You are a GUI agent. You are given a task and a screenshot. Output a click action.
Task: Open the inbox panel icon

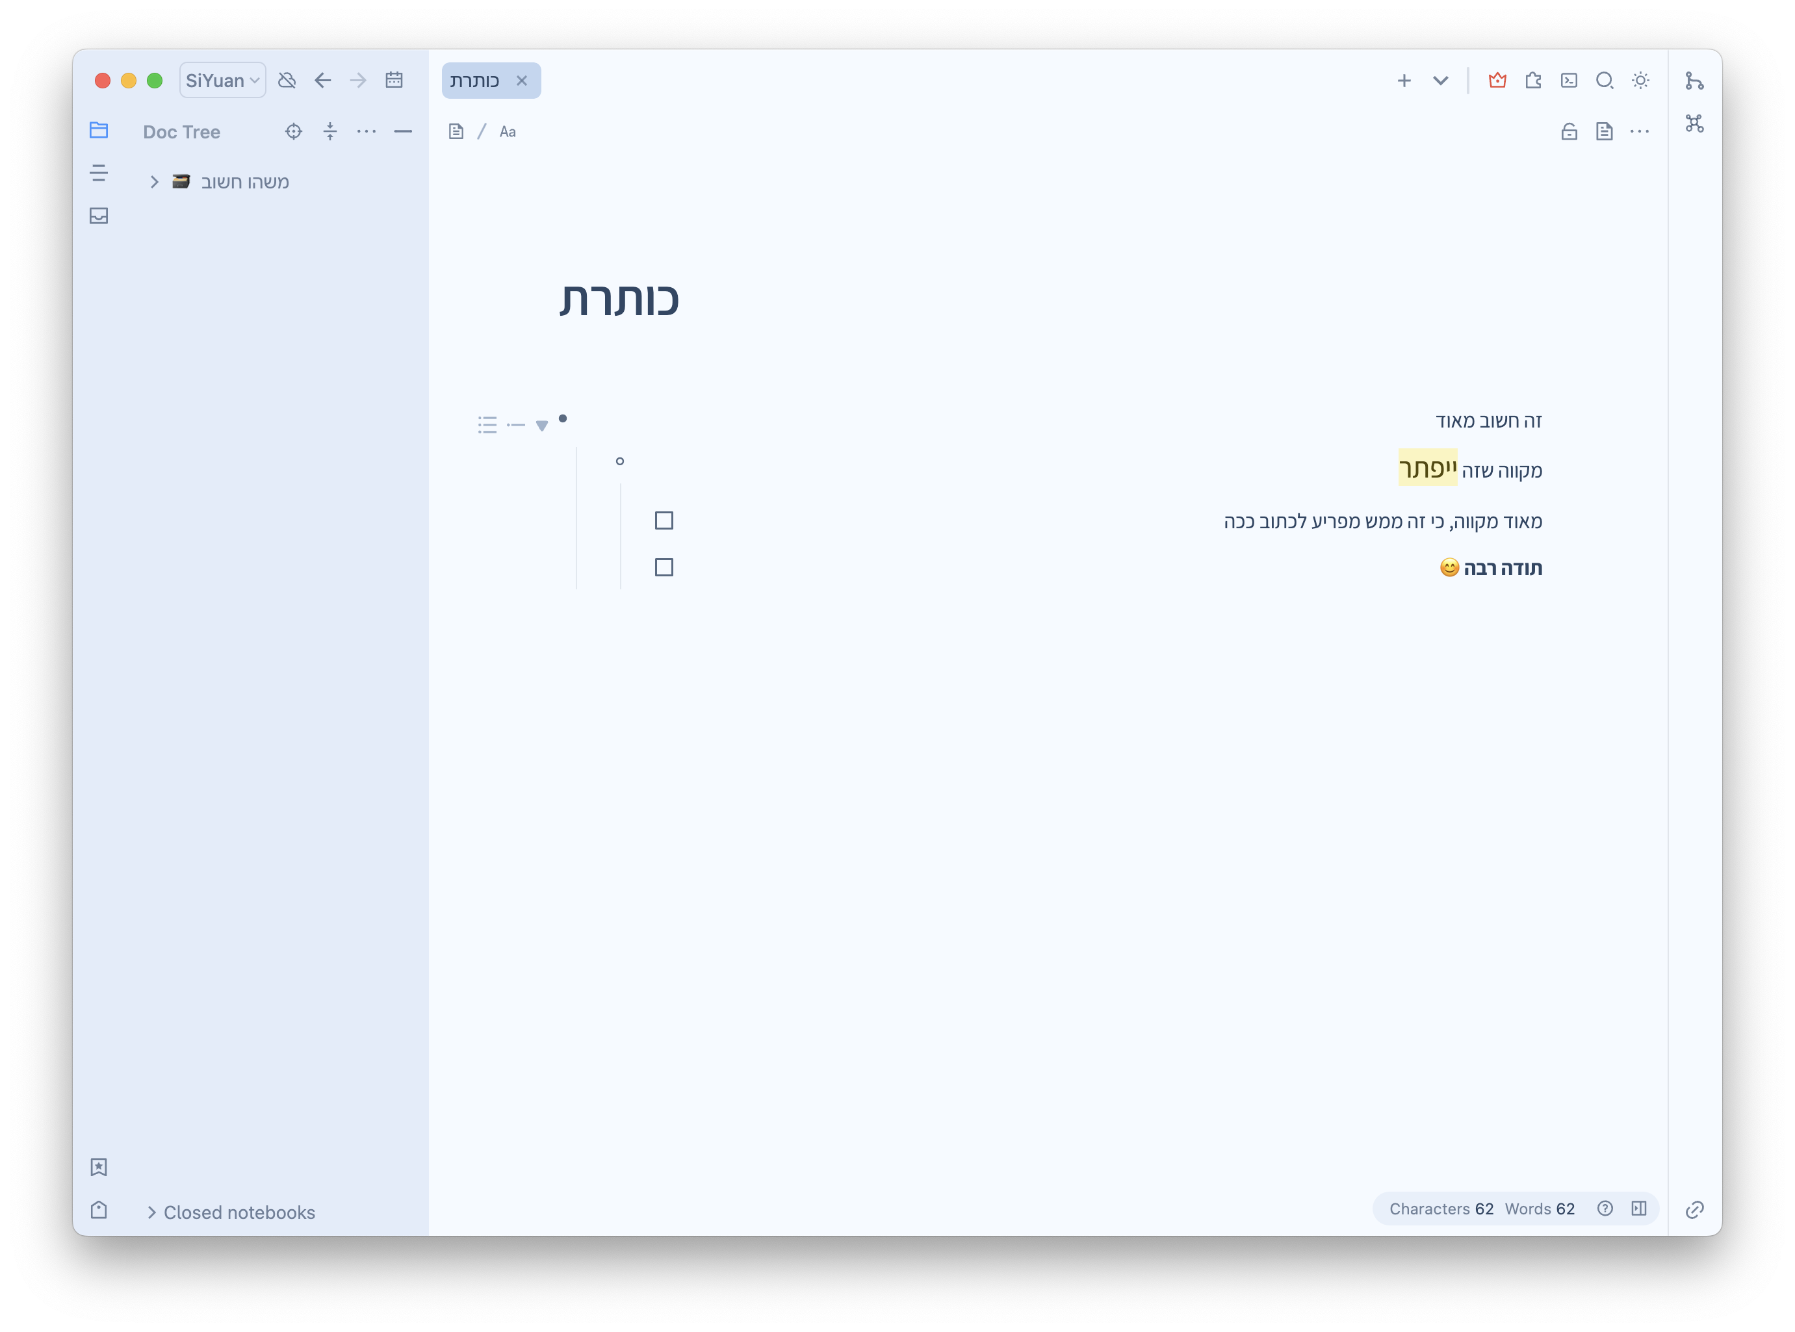98,215
